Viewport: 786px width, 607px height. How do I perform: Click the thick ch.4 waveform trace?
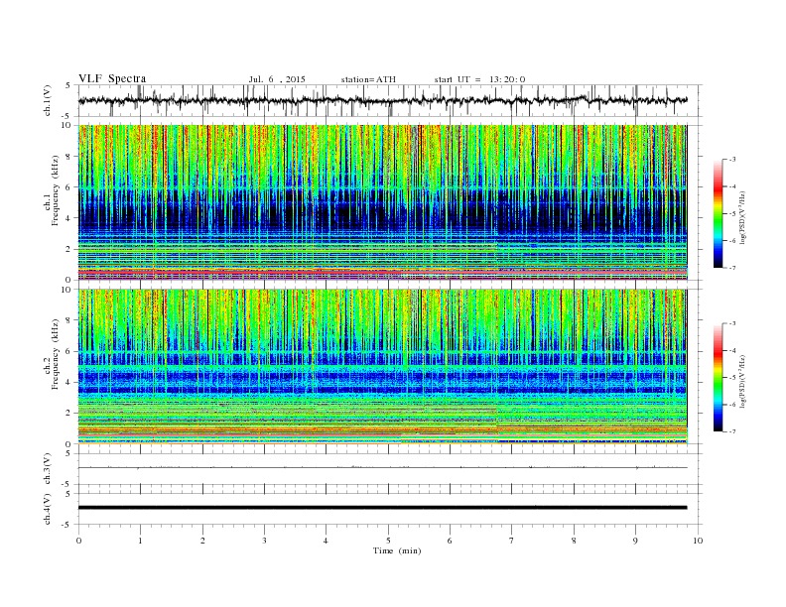point(382,508)
